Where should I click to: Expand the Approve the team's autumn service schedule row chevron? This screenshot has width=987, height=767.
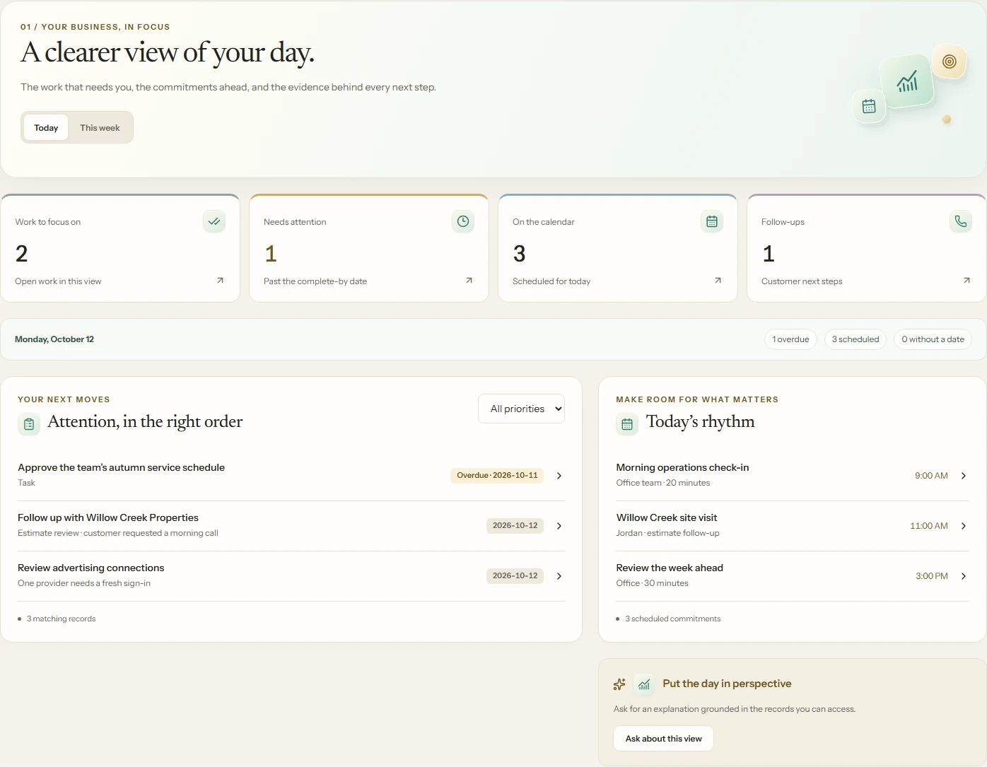coord(559,476)
